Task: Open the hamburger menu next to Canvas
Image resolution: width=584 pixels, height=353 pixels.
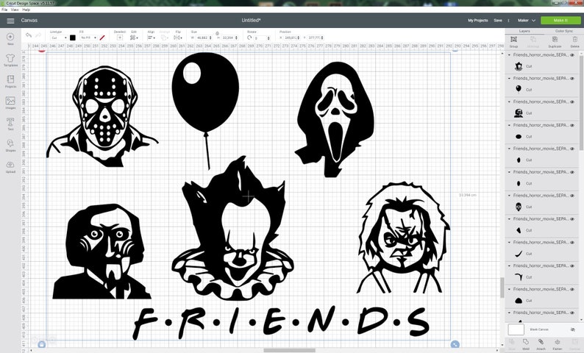Action: point(10,21)
